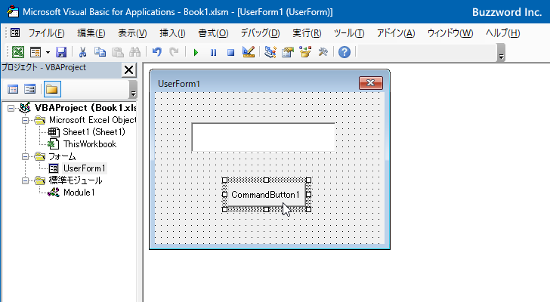Click the CommandButton1 button on the form
The image size is (550, 302).
pyautogui.click(x=265, y=195)
